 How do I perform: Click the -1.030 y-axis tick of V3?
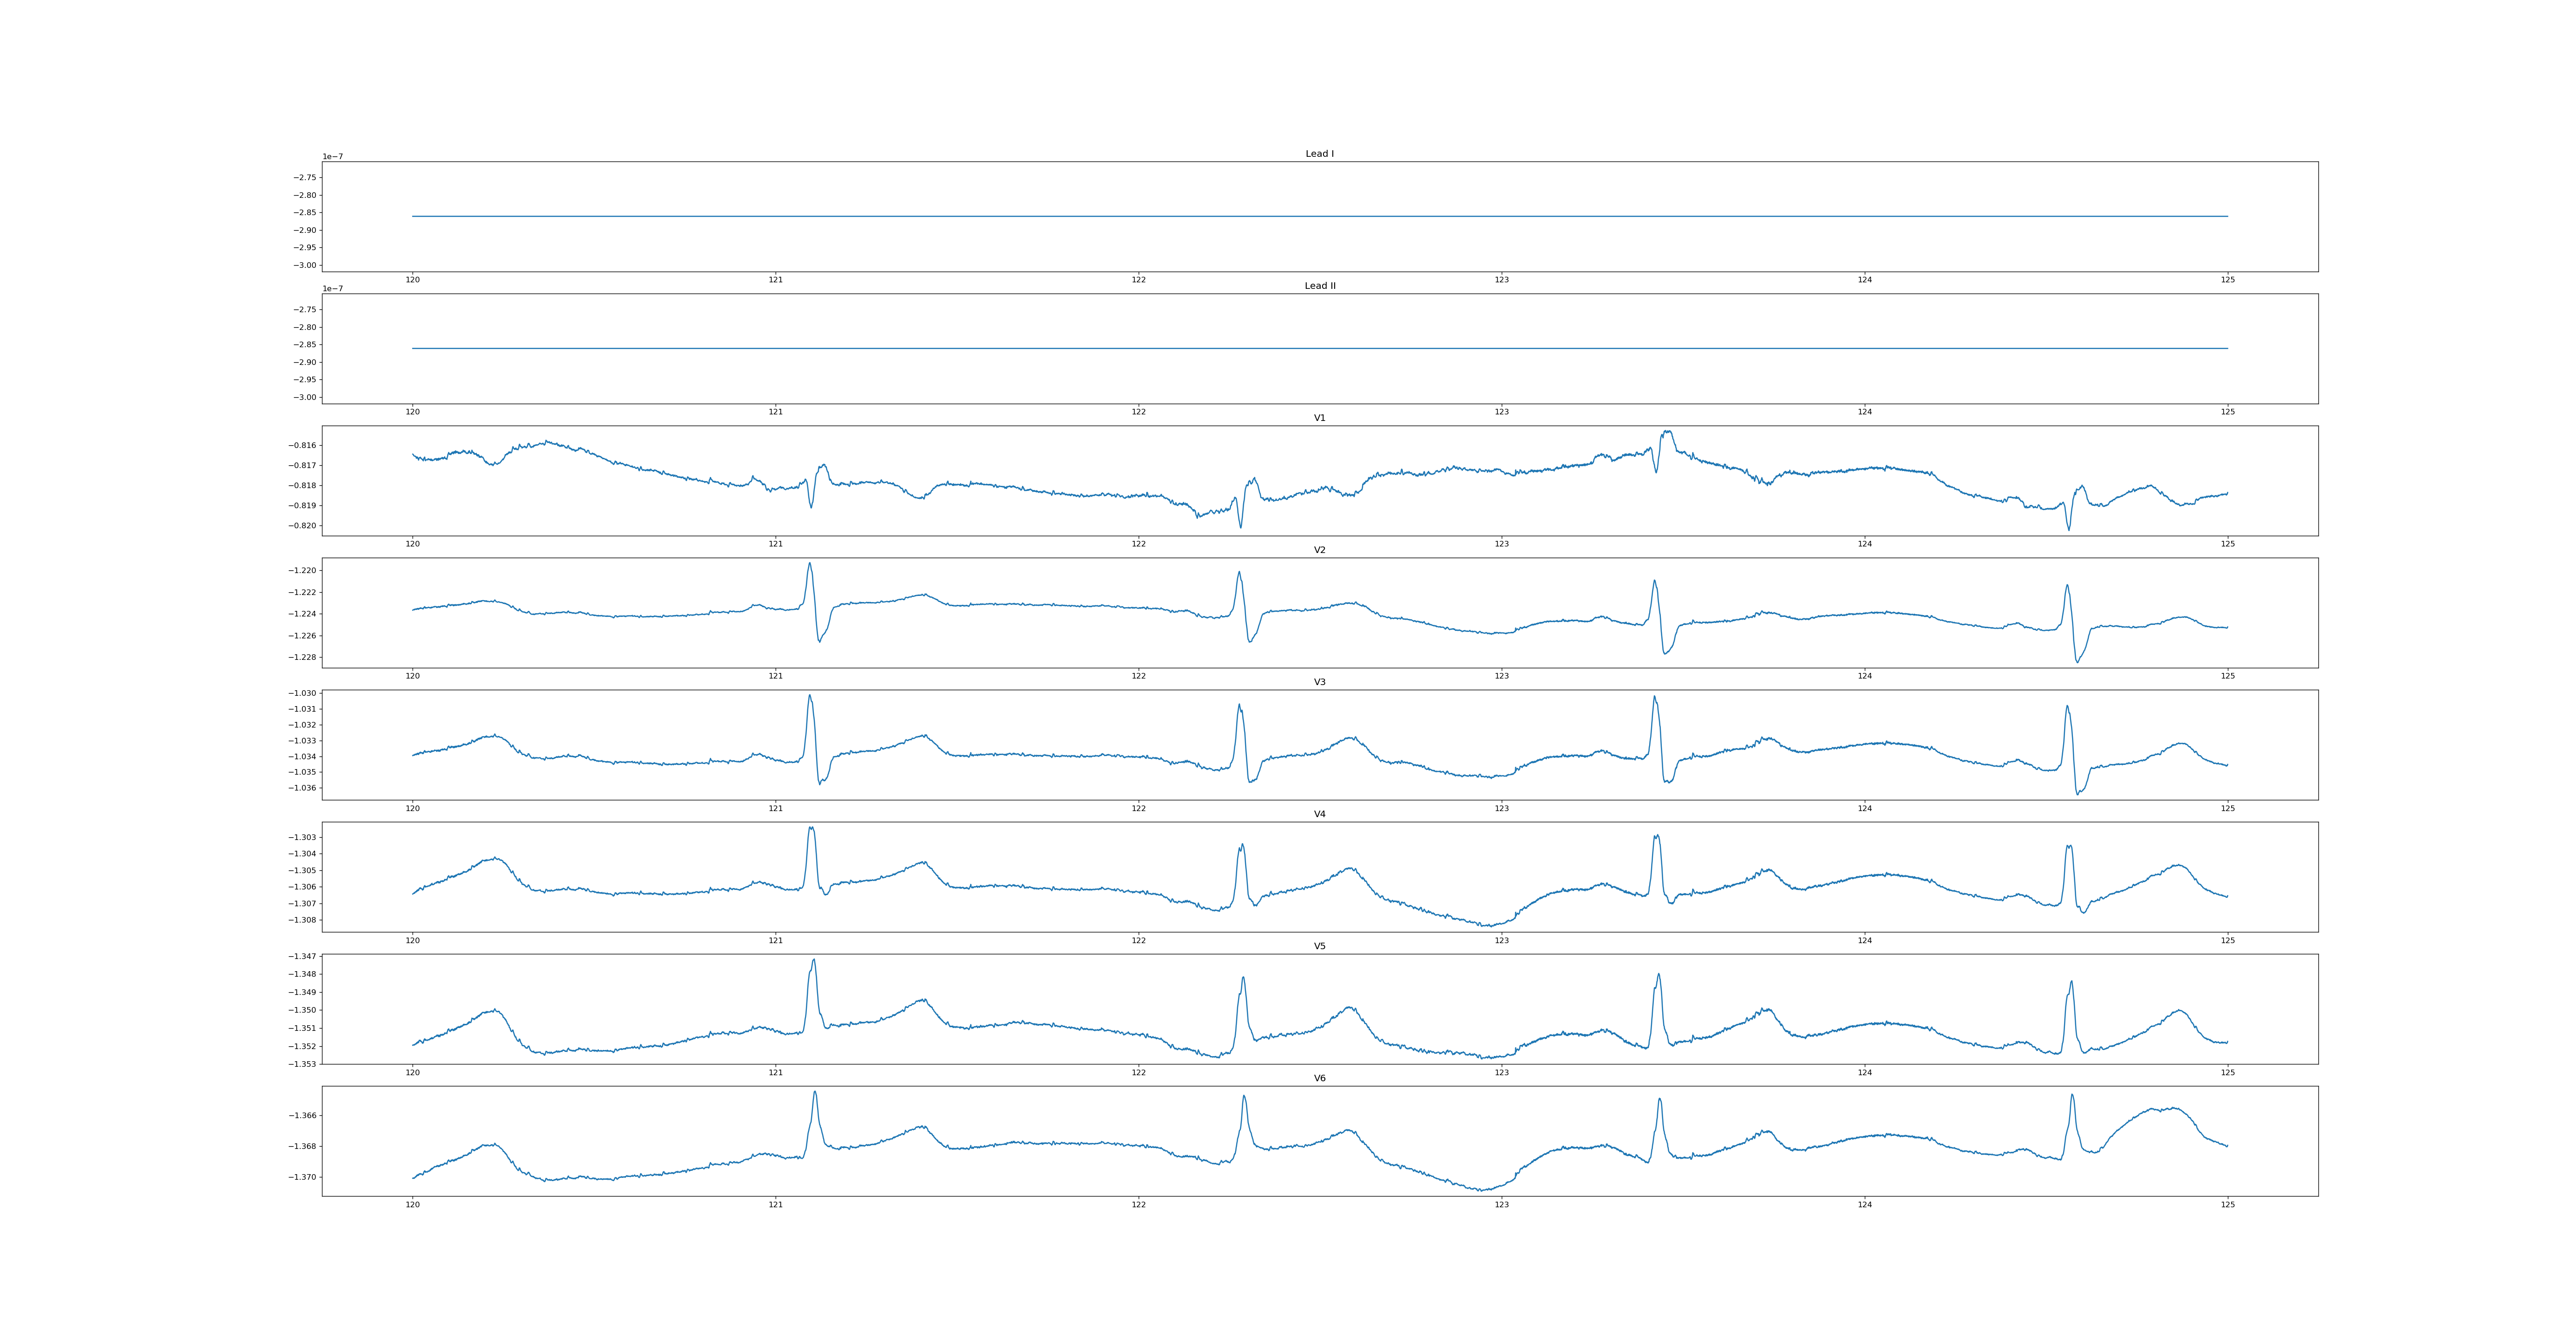pyautogui.click(x=302, y=693)
